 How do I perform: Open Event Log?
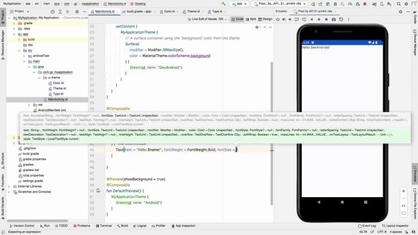coord(367,226)
